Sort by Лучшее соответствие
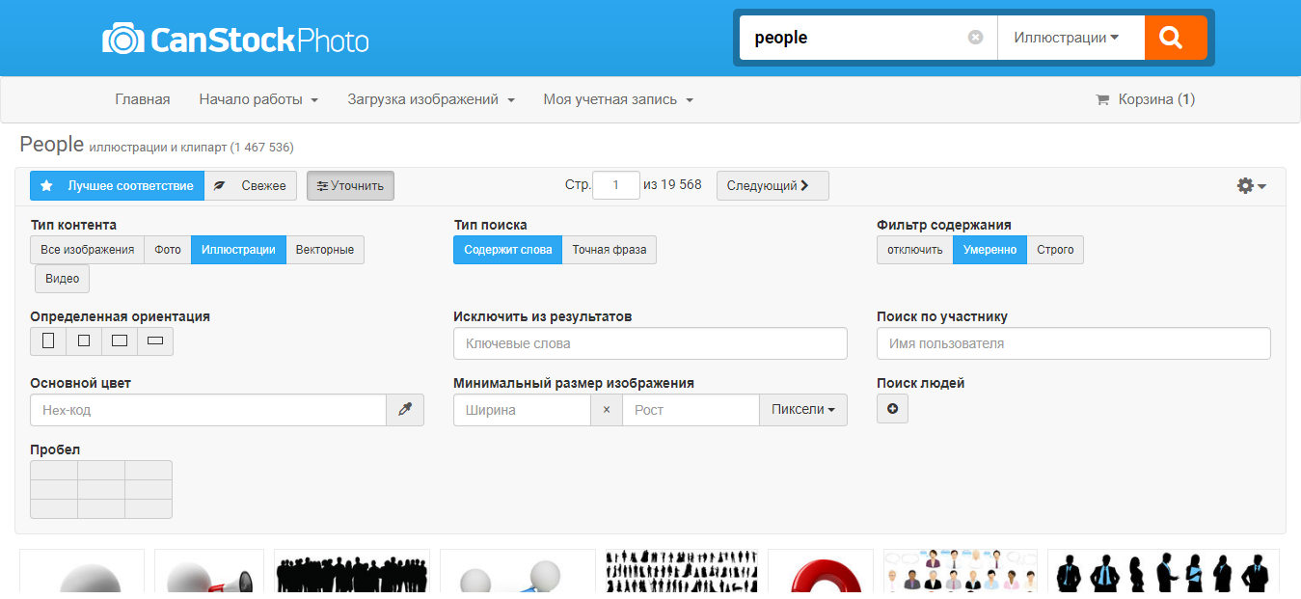The image size is (1301, 599). tap(117, 185)
